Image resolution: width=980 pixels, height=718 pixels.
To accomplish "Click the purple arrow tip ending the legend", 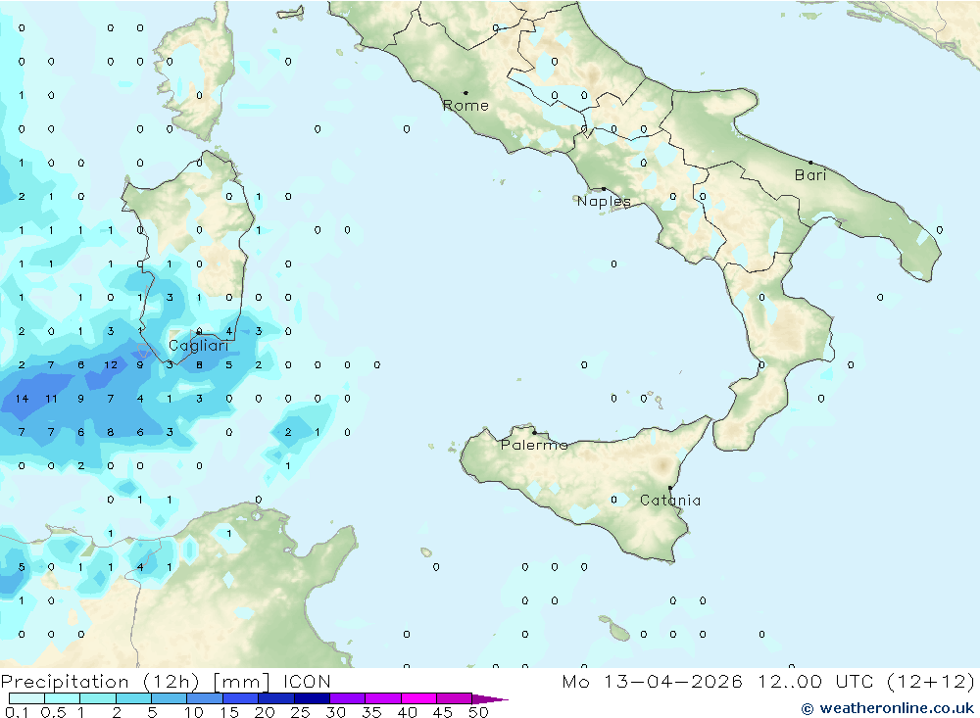I will pos(490,699).
